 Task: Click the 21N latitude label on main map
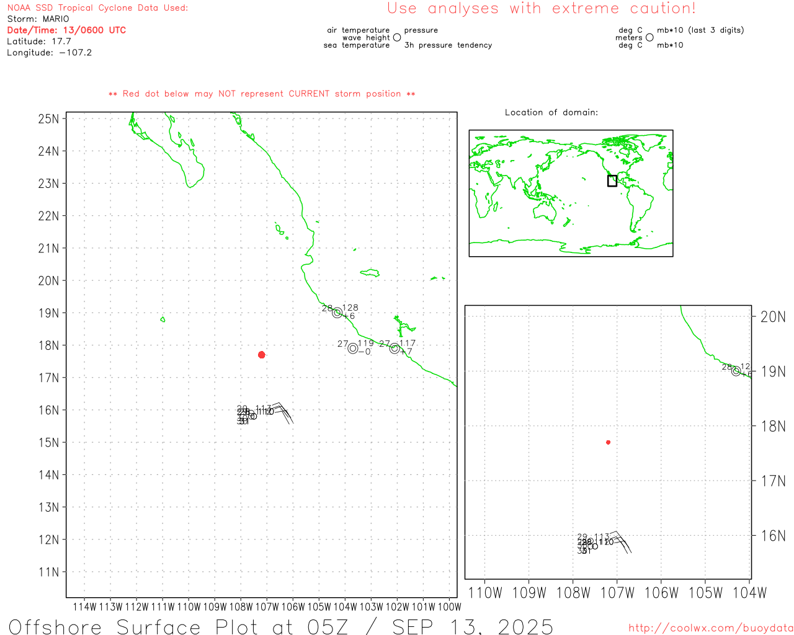click(x=48, y=248)
